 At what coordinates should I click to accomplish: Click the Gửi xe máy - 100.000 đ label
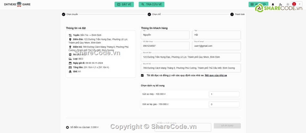pyautogui.click(x=154, y=94)
